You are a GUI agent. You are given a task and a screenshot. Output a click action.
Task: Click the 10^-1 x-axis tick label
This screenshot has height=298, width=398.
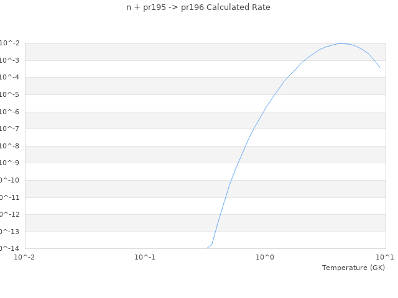(145, 257)
